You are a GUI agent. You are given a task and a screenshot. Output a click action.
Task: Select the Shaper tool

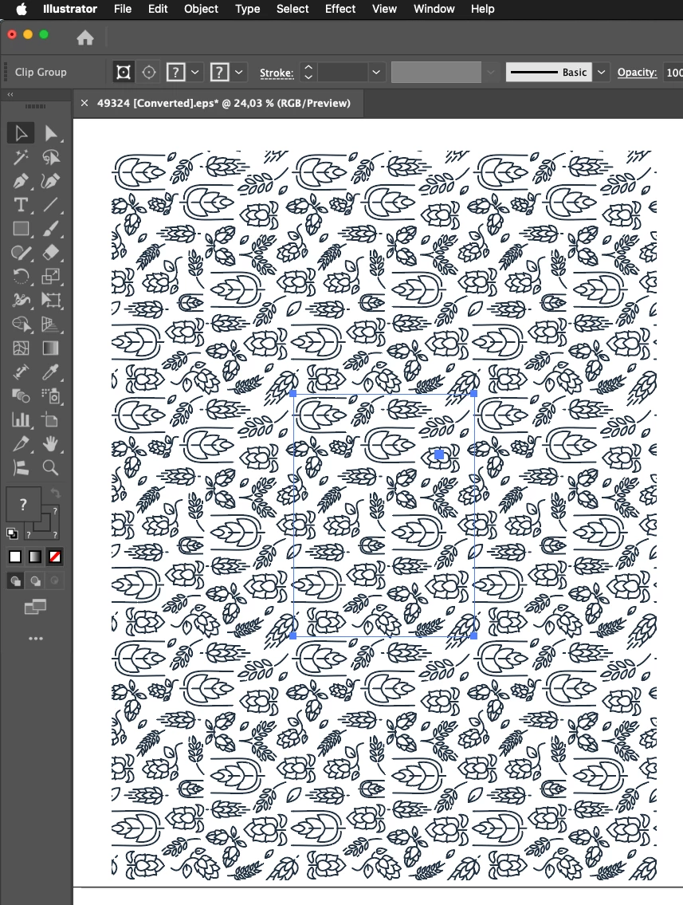pyautogui.click(x=21, y=253)
